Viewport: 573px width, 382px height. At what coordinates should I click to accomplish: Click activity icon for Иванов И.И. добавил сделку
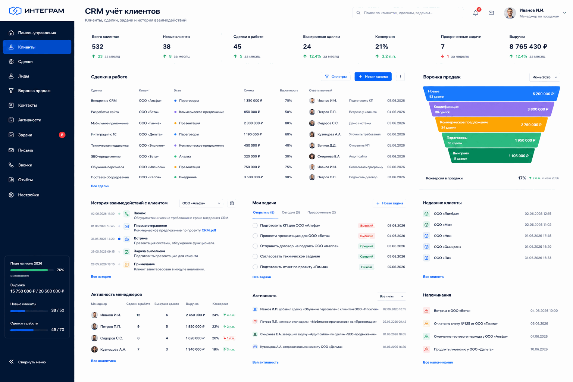255,309
